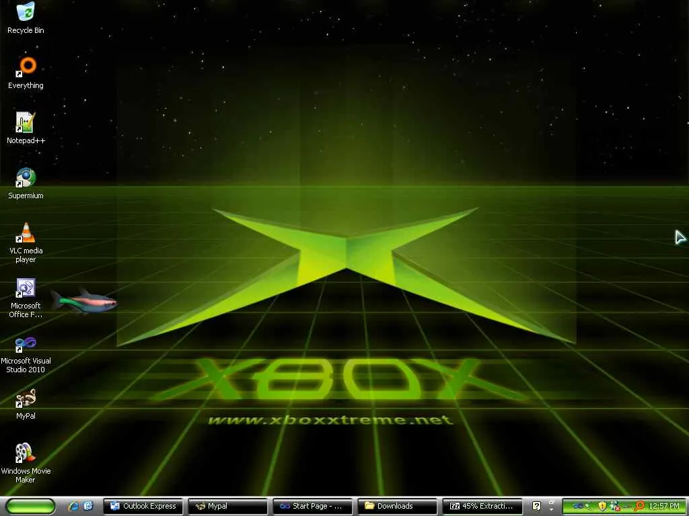The width and height of the screenshot is (689, 516).
Task: Select the Microsoft Office F... shortcut
Action: 26,298
